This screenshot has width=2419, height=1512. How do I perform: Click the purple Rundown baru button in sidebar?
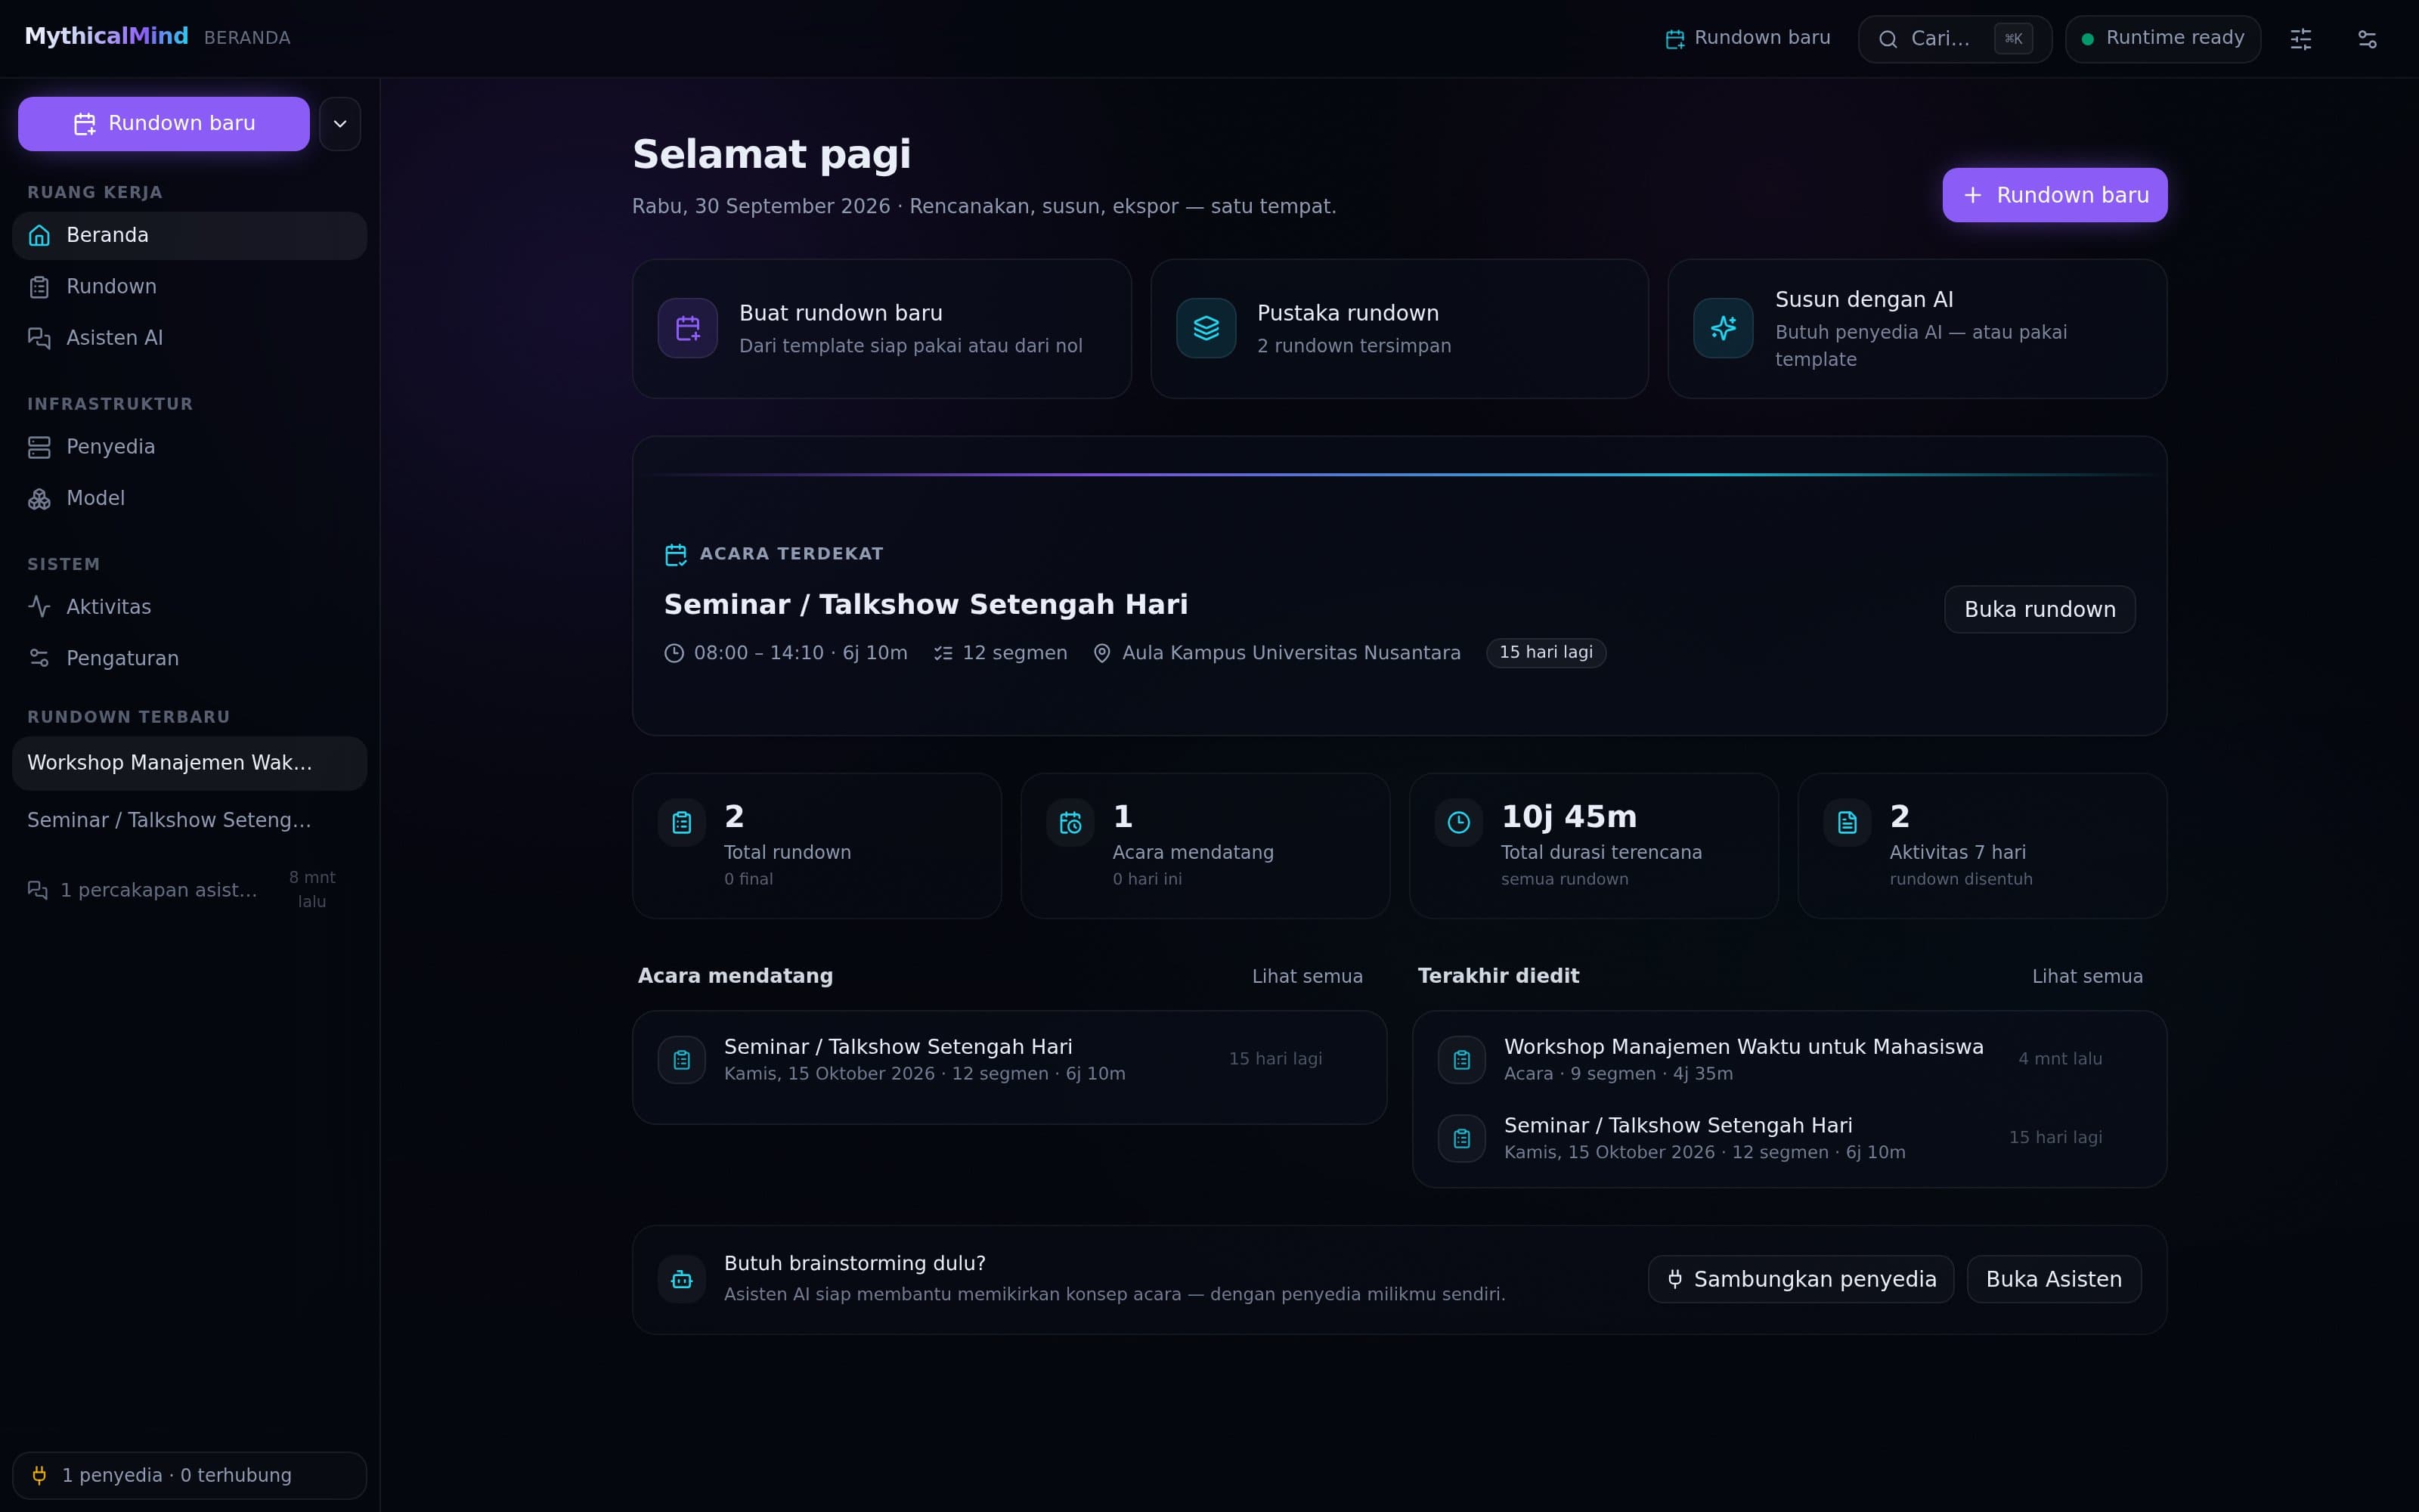tap(164, 124)
